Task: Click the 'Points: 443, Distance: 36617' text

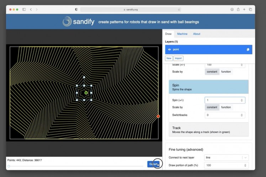Action: (x=25, y=160)
